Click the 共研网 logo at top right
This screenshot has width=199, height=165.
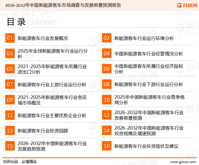(187, 5)
